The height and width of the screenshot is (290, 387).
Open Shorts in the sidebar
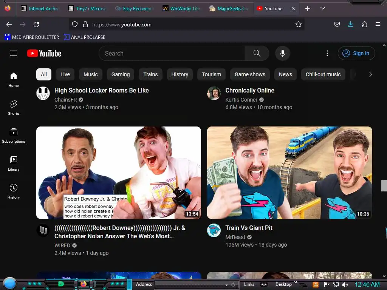tap(14, 108)
